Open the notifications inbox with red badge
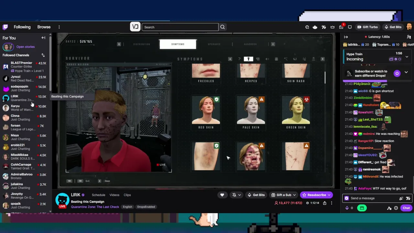 (x=341, y=27)
